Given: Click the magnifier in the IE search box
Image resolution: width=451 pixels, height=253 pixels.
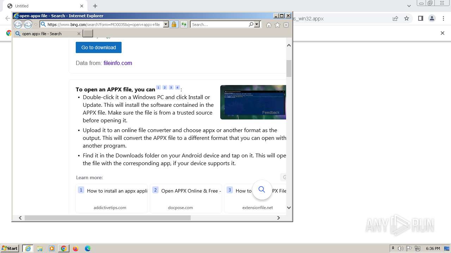Looking at the screenshot, I should pyautogui.click(x=251, y=24).
